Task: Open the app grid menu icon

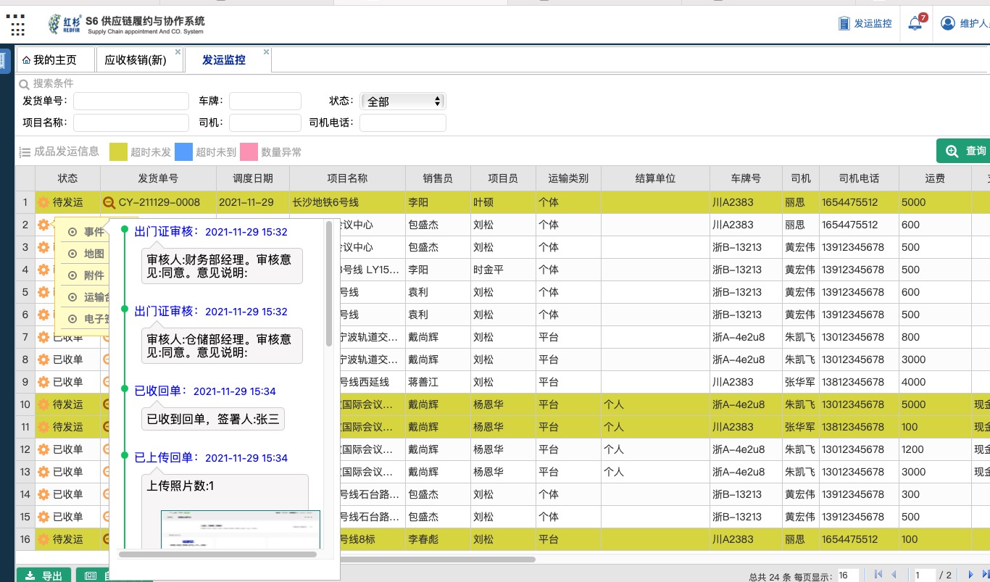Action: (x=15, y=25)
